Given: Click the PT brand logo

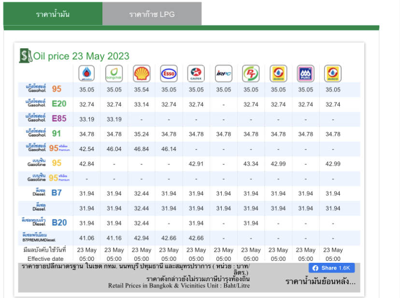Looking at the screenshot, I should (251, 73).
